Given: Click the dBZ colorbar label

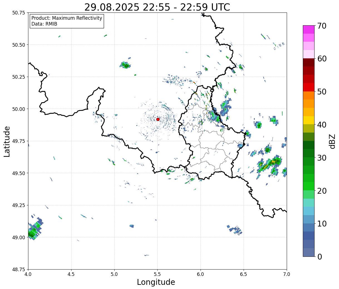Looking at the screenshot, I should (332, 141).
